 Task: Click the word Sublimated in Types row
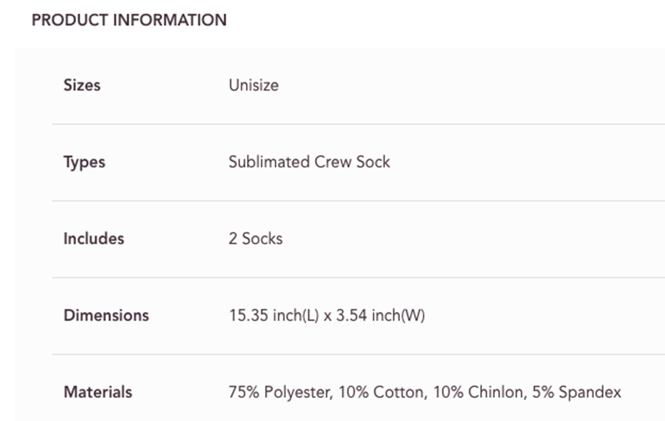(269, 162)
